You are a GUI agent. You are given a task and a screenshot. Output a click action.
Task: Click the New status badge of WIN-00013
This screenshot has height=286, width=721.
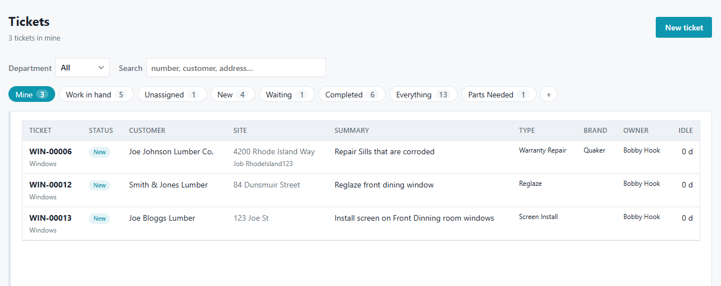(100, 218)
